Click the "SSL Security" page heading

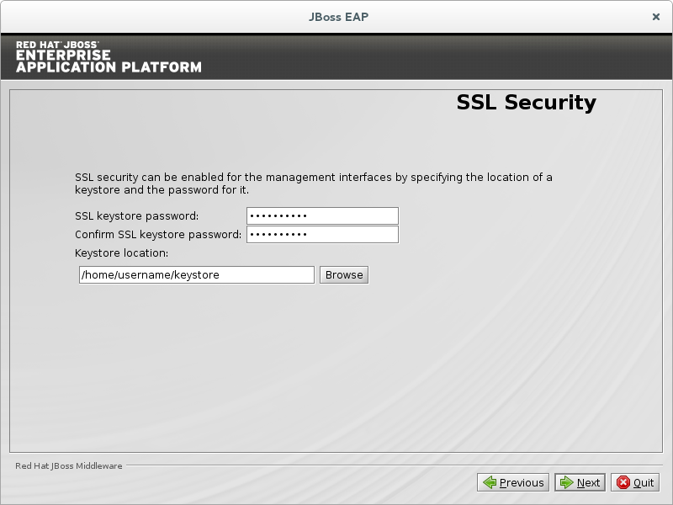click(526, 103)
